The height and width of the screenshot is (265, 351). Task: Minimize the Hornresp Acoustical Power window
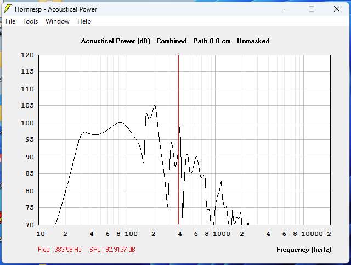(287, 9)
